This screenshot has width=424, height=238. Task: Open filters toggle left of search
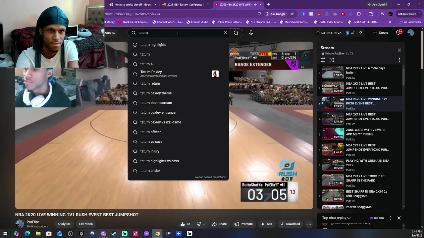pyautogui.click(x=110, y=33)
